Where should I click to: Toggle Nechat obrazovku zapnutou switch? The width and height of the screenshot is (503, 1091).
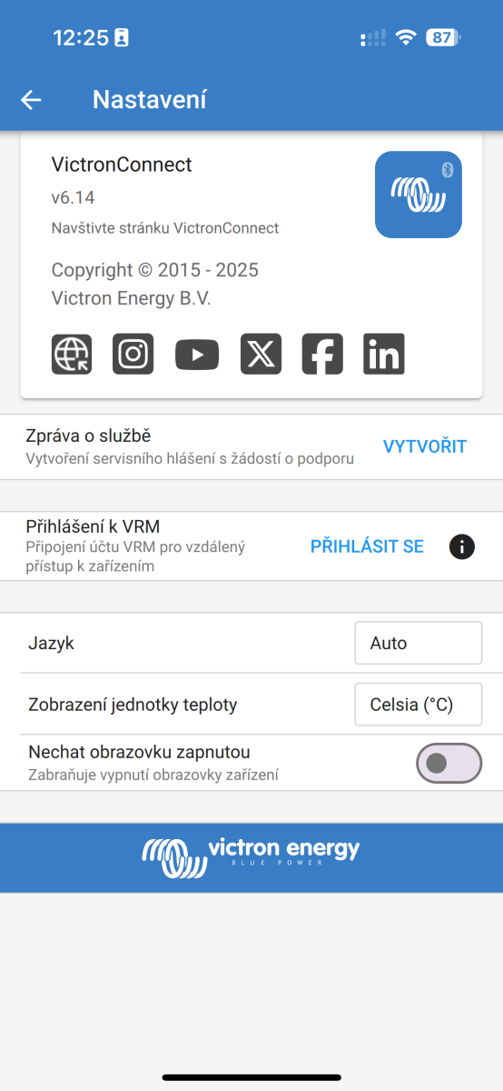click(449, 764)
